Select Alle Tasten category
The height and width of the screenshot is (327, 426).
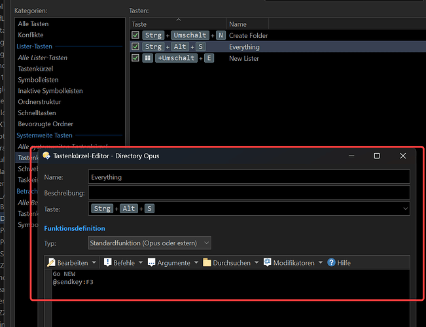(x=33, y=24)
